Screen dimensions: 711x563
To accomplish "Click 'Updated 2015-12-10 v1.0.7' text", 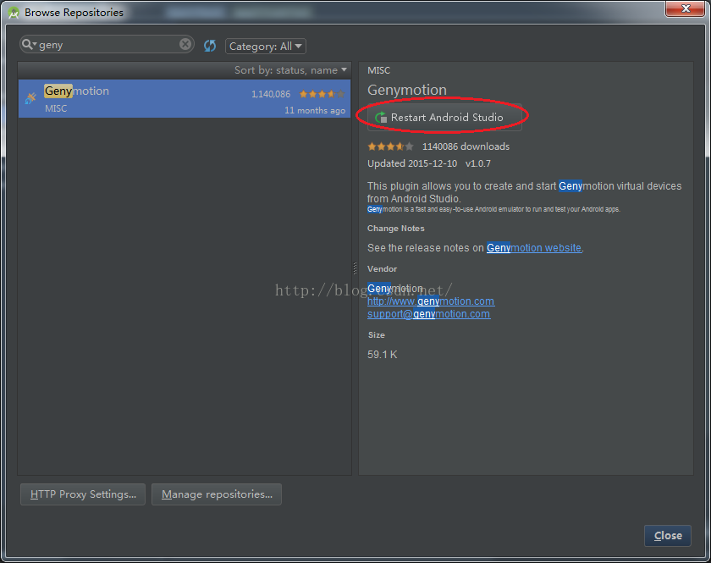I will pos(429,163).
